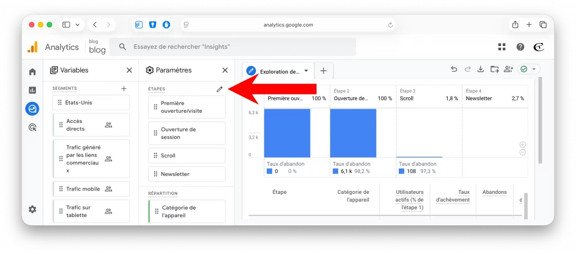Viewport: 576px width, 254px height.
Task: Click the analytics.google.com address bar
Action: click(x=288, y=25)
